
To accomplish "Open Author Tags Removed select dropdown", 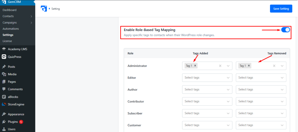I will (261, 90).
